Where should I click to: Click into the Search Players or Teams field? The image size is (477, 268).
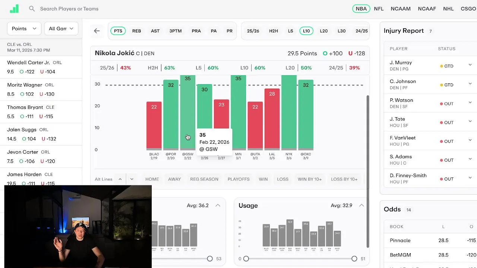pyautogui.click(x=69, y=9)
